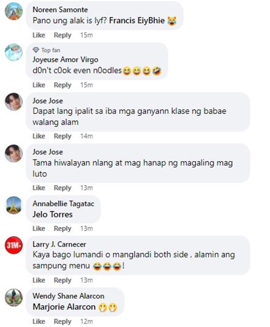Click Wendy Shane Alarcon's profile avatar
This screenshot has width=270, height=327.
[14, 298]
